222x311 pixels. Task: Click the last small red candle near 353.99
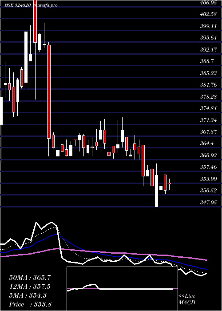tap(169, 183)
